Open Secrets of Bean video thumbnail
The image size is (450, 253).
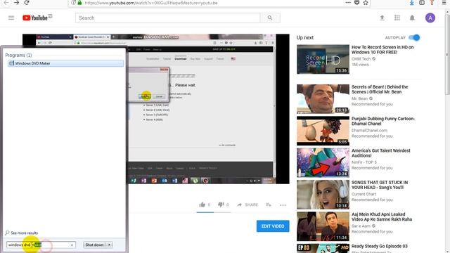pyautogui.click(x=323, y=99)
